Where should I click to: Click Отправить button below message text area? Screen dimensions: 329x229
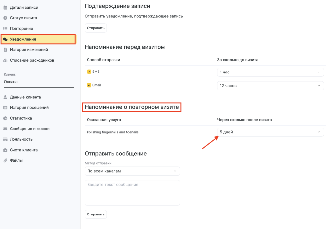(95, 214)
